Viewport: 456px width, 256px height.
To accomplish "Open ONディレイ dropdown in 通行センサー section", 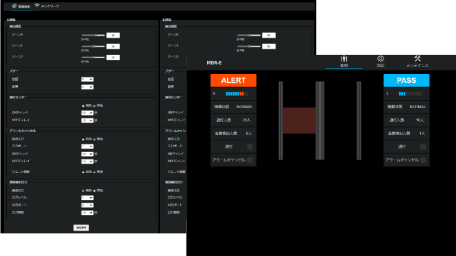I will pyautogui.click(x=87, y=113).
